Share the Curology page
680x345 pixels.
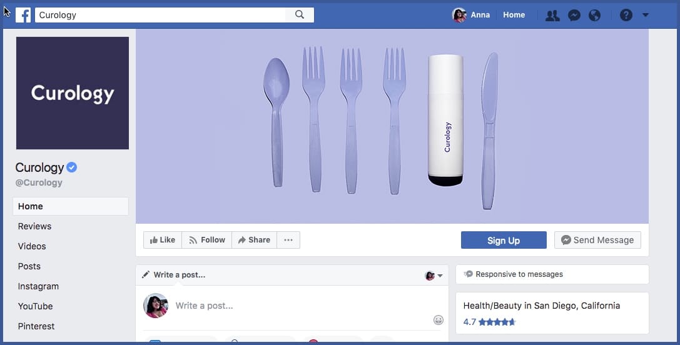tap(254, 239)
